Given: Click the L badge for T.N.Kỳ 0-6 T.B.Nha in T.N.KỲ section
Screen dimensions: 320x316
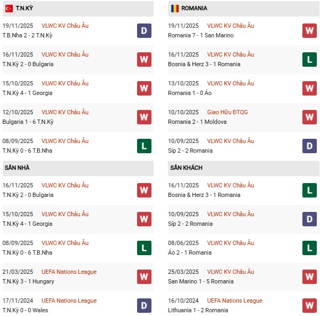Looking at the screenshot, I should tap(144, 146).
